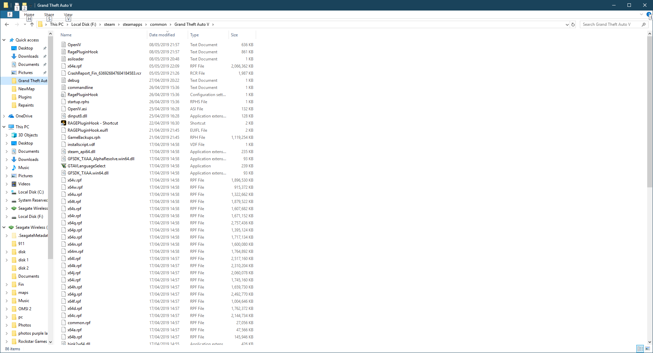This screenshot has width=653, height=353.
Task: Click the Seagate Wireless drive icon under This PC
Action: (x=14, y=208)
